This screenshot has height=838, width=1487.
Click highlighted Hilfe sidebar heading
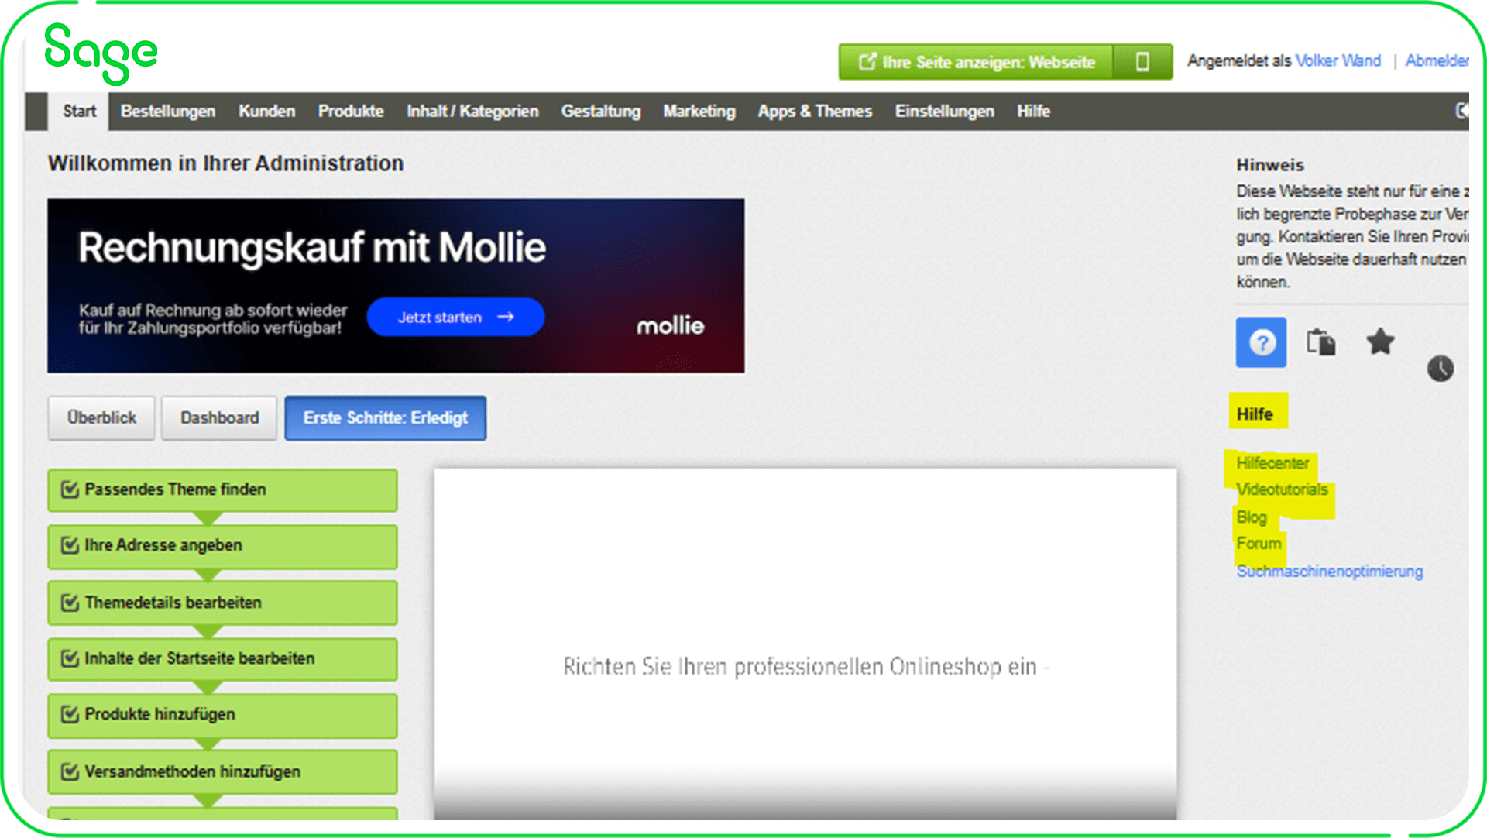[x=1255, y=414]
